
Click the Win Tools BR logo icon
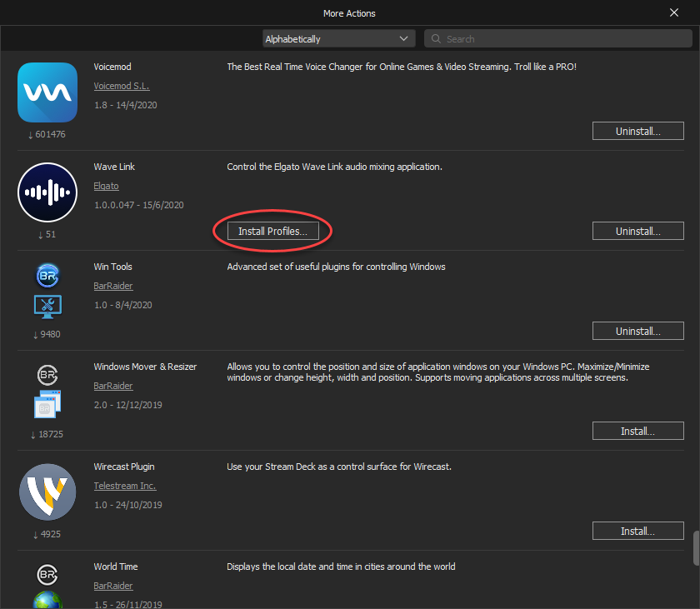47,276
